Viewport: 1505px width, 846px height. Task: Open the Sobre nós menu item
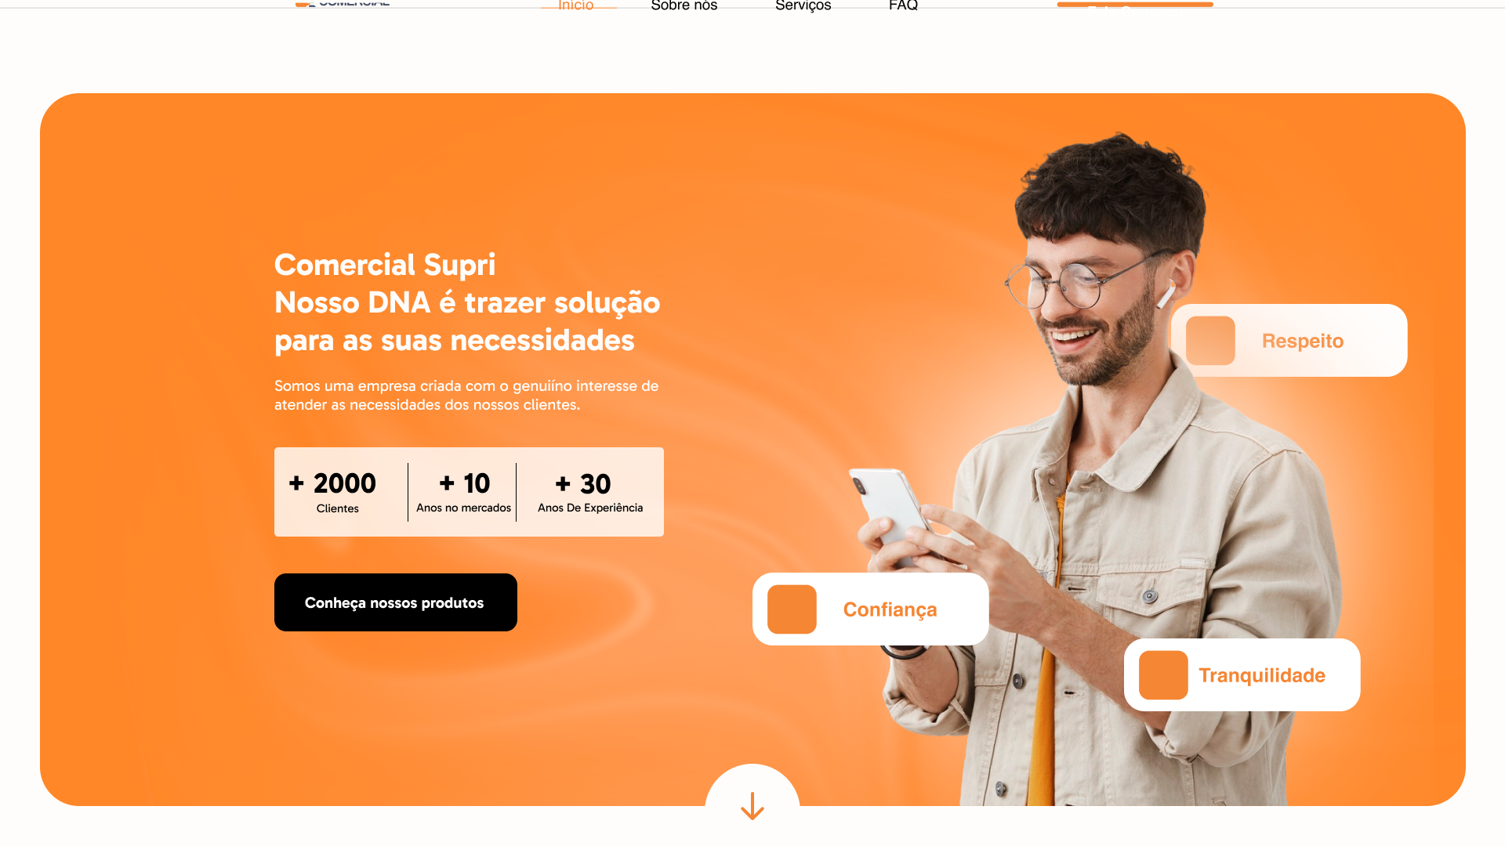(684, 5)
